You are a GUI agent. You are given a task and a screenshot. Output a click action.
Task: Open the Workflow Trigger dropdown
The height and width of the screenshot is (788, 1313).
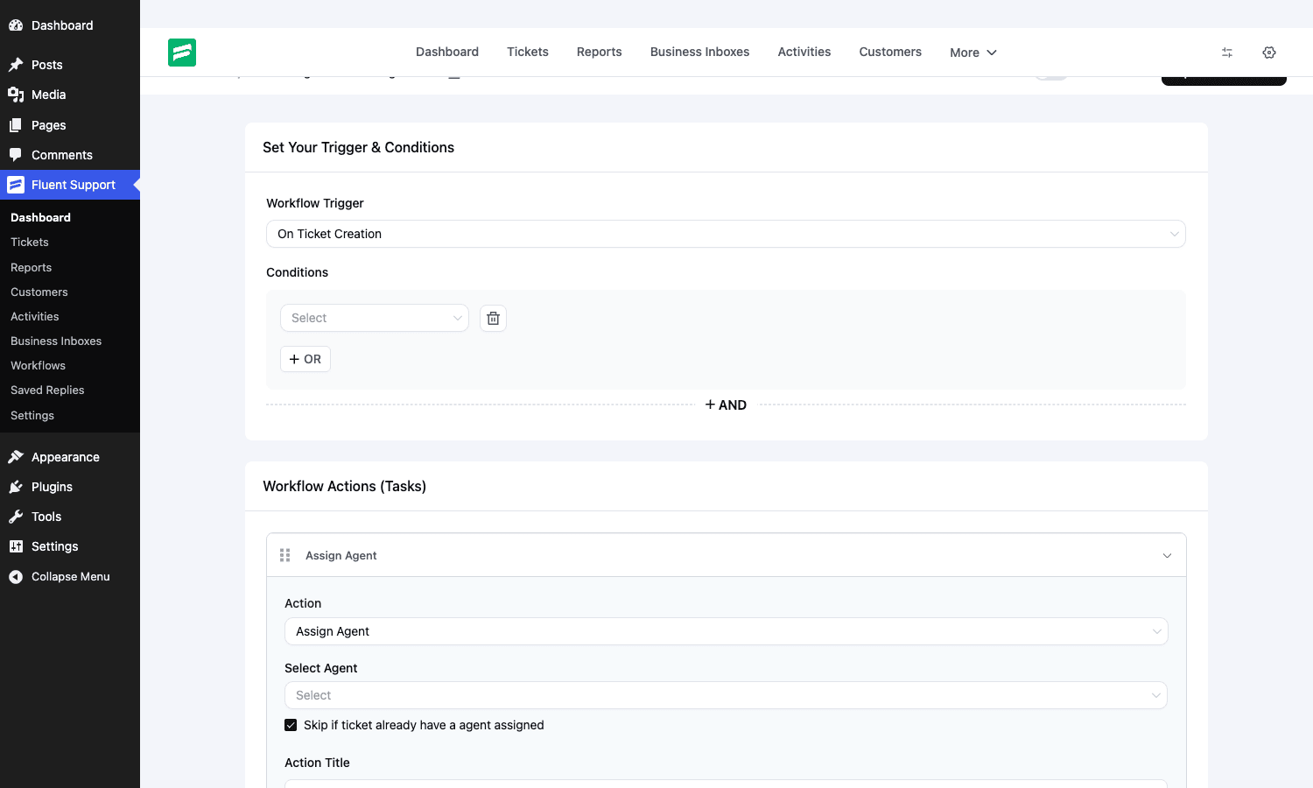(726, 234)
